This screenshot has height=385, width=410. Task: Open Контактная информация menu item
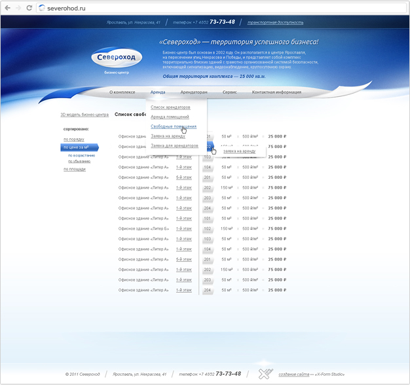[x=276, y=92]
